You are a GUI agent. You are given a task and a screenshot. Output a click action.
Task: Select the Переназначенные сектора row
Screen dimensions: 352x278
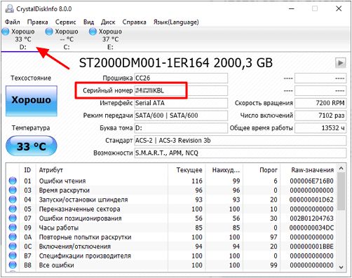click(172, 209)
